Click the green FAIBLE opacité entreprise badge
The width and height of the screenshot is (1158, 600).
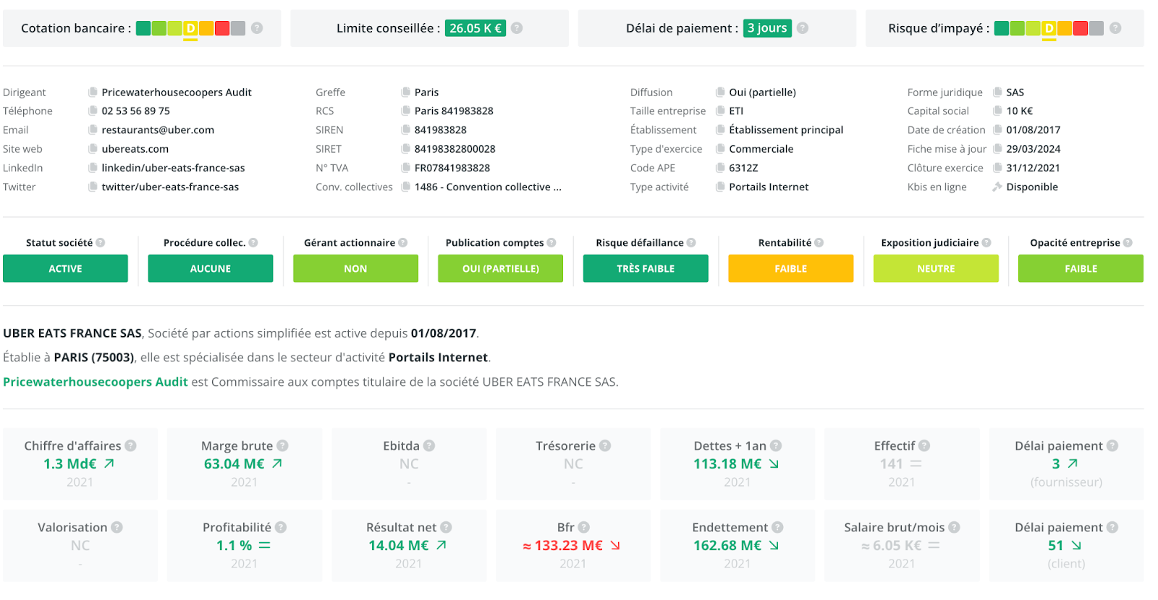pos(1081,268)
